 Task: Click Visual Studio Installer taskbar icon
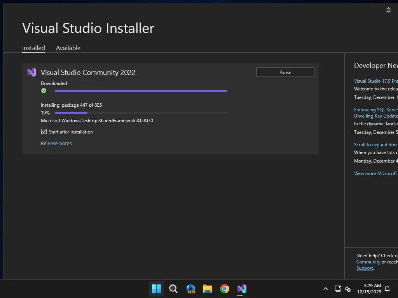[x=242, y=289]
